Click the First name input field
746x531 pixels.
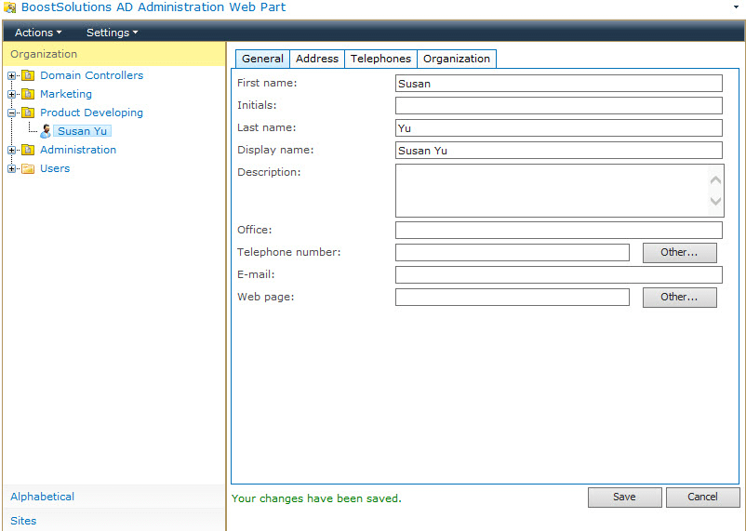point(558,84)
